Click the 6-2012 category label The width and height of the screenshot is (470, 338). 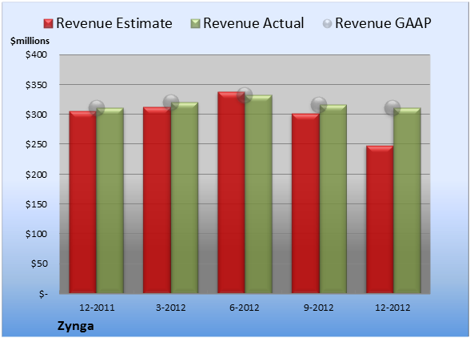(x=245, y=308)
